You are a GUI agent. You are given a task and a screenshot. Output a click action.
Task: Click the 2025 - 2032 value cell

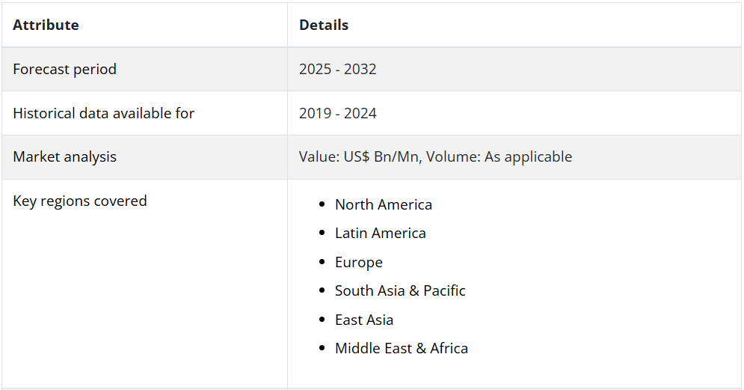click(337, 70)
